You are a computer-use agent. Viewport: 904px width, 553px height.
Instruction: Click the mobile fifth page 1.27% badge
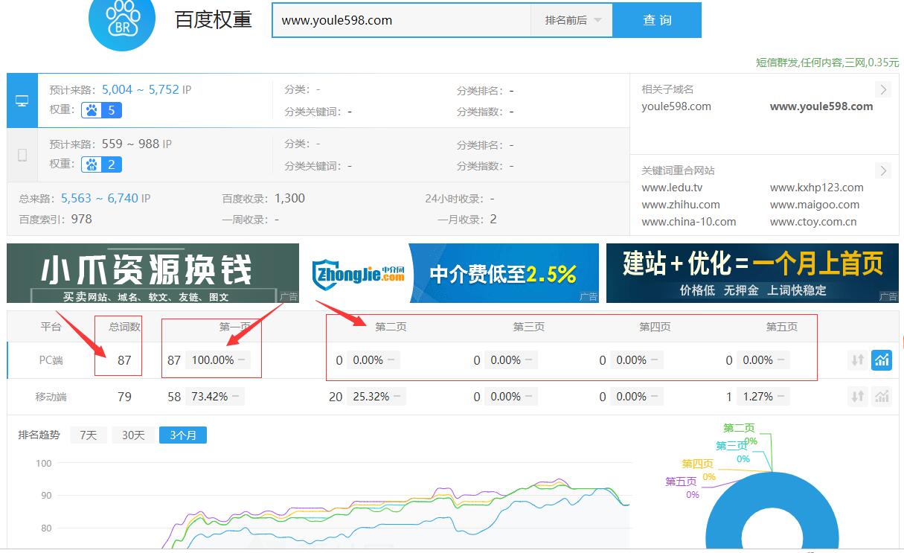[x=763, y=397]
